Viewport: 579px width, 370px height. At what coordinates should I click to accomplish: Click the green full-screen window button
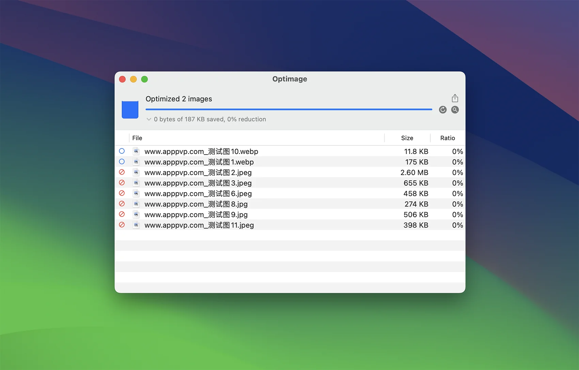tap(144, 79)
